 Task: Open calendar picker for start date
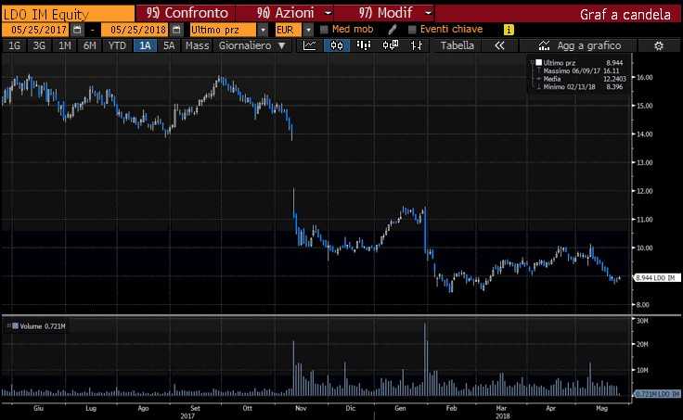click(77, 30)
